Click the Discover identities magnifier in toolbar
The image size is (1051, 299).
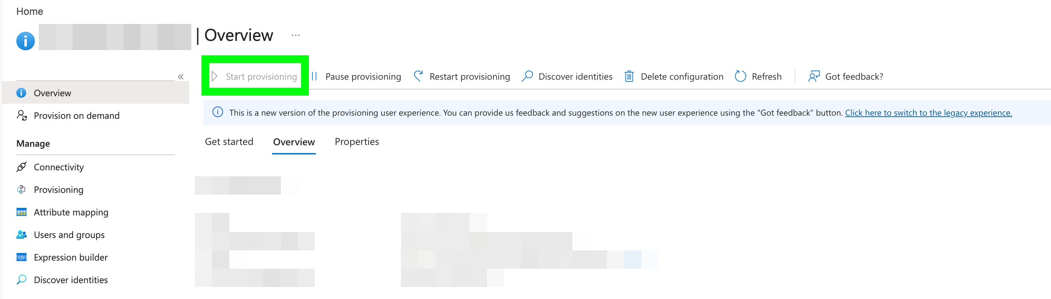(x=527, y=76)
